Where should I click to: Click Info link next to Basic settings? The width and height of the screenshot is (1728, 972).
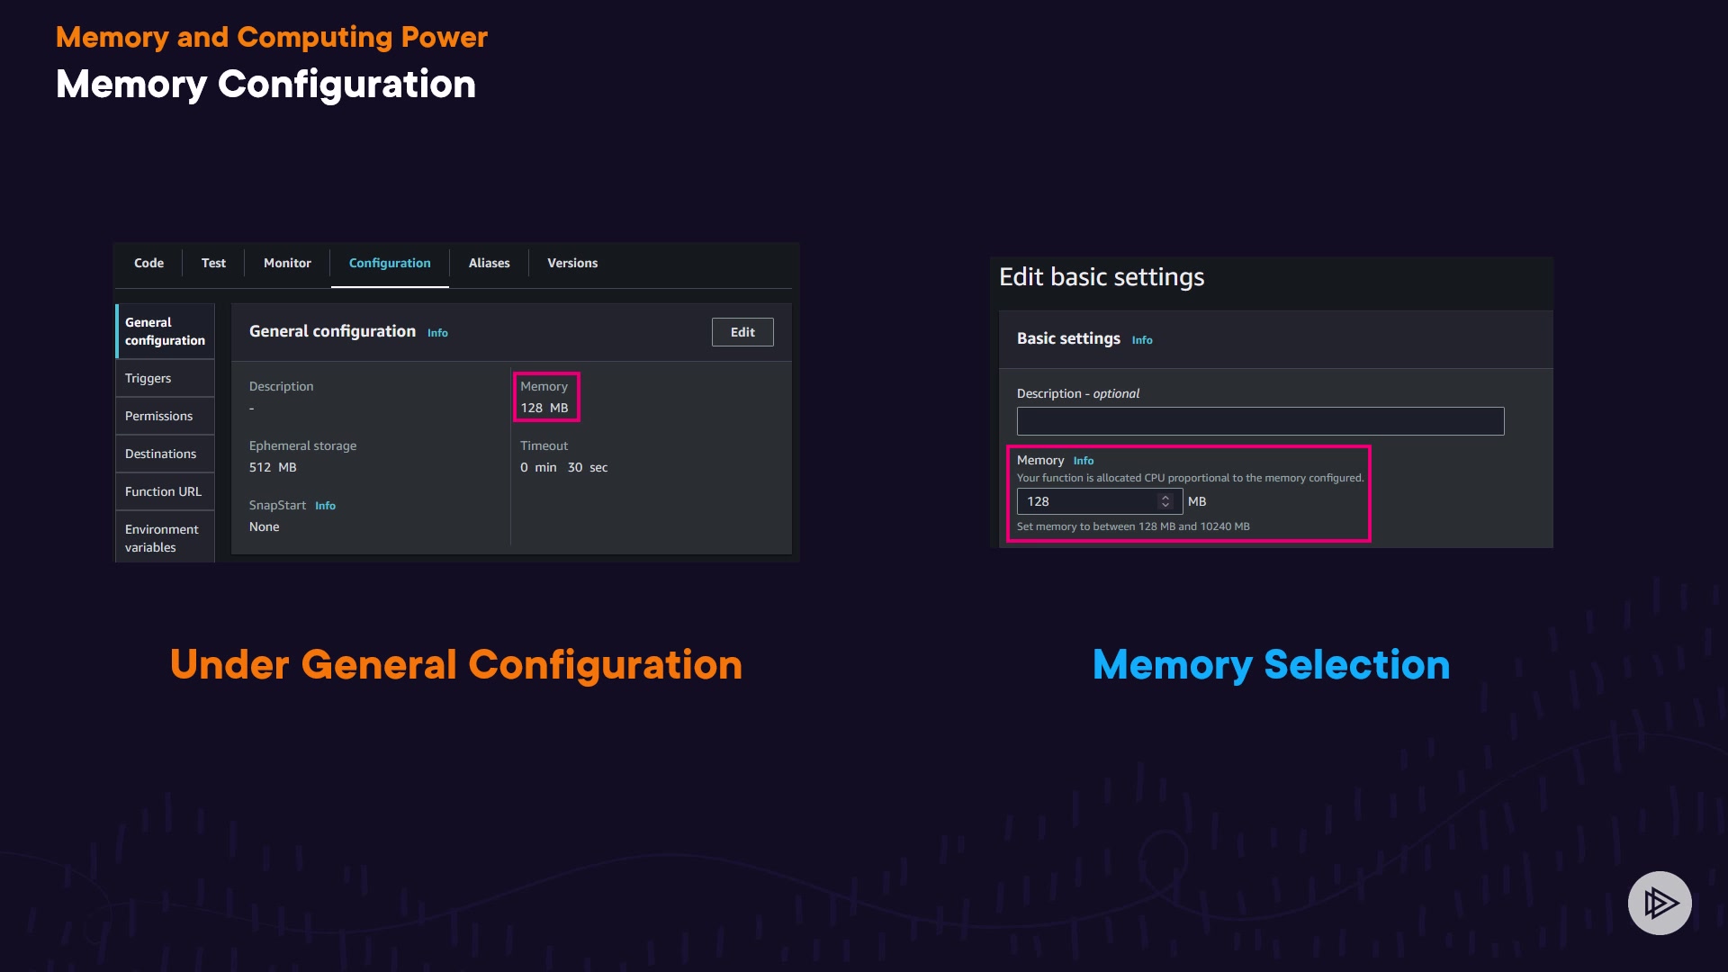tap(1142, 340)
